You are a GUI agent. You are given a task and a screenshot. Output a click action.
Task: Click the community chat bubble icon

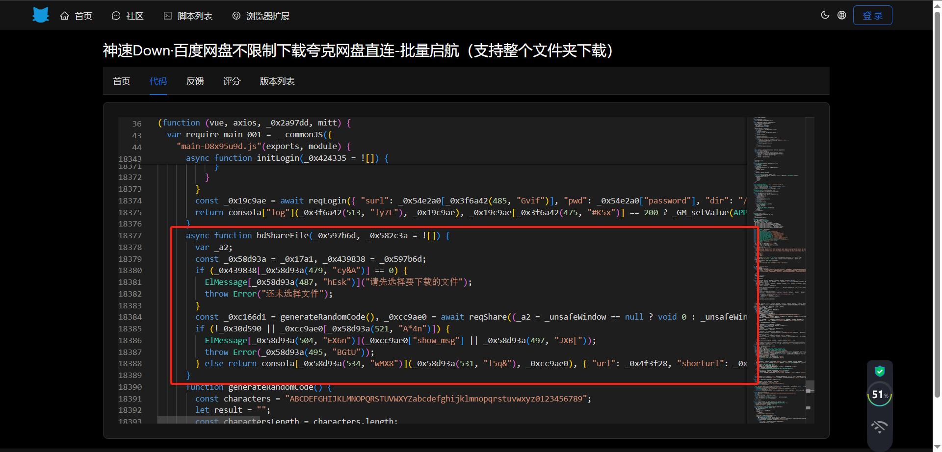click(x=116, y=16)
